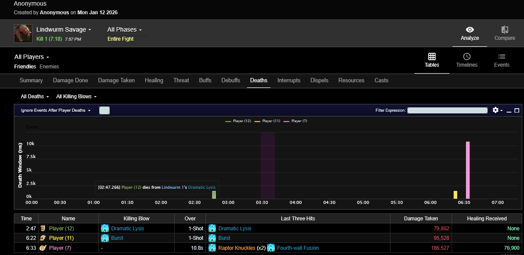524x255 pixels.
Task: Open the Debuffs tab
Action: coord(231,80)
